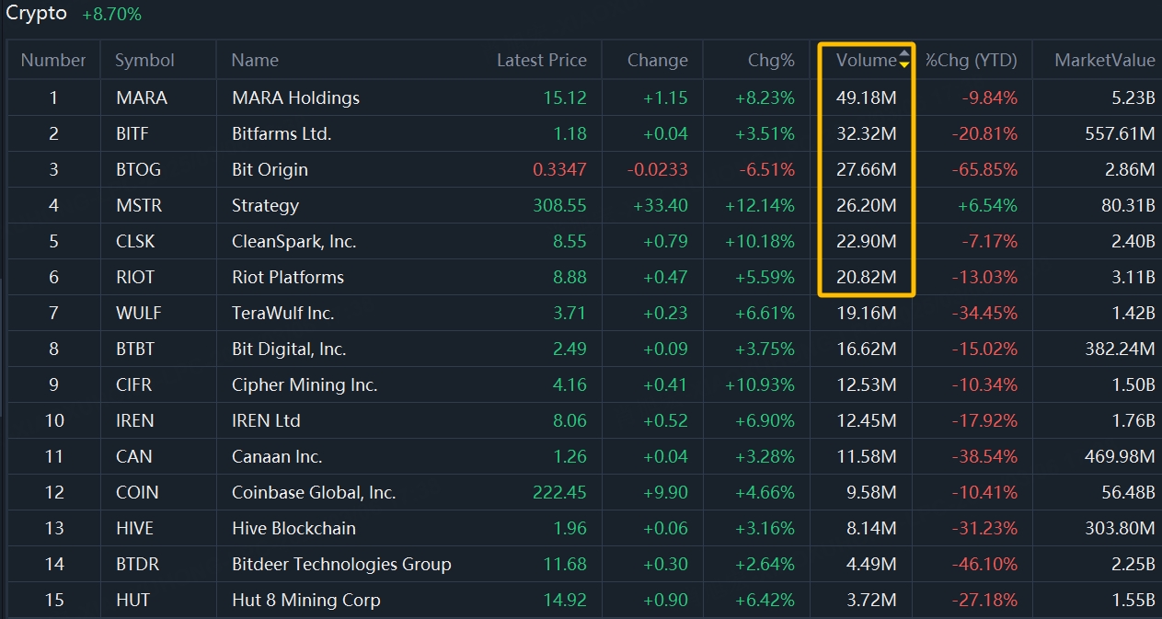Open the Strategy company name
The width and height of the screenshot is (1162, 619).
click(265, 205)
